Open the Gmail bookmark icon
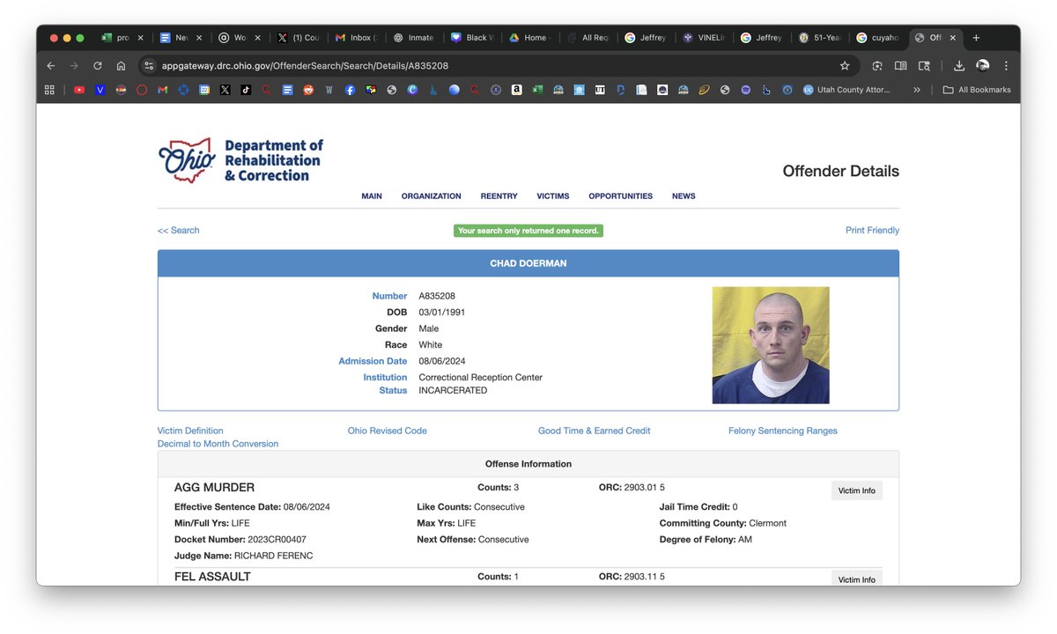This screenshot has height=634, width=1057. tap(163, 90)
